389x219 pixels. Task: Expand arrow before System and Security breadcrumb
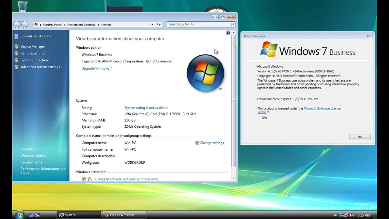pos(65,25)
